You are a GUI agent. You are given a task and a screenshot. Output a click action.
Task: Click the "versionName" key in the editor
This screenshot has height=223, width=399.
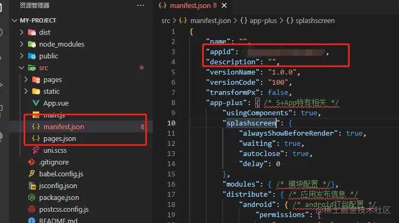[x=233, y=72]
